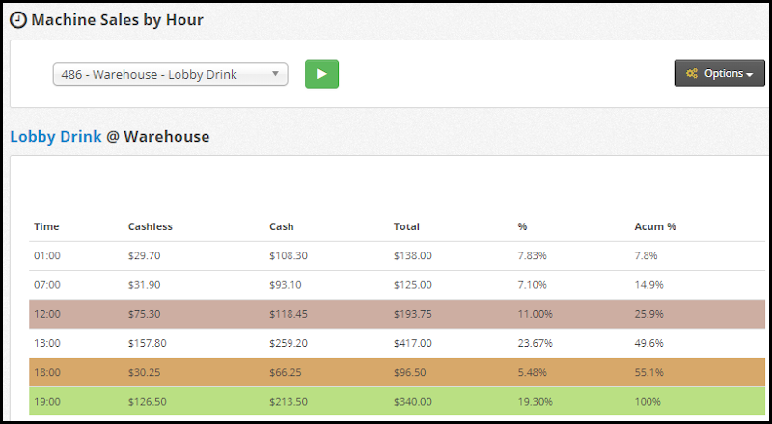Screen dimensions: 772x424
Task: Click the 19.30% percentage cell
Action: [536, 402]
